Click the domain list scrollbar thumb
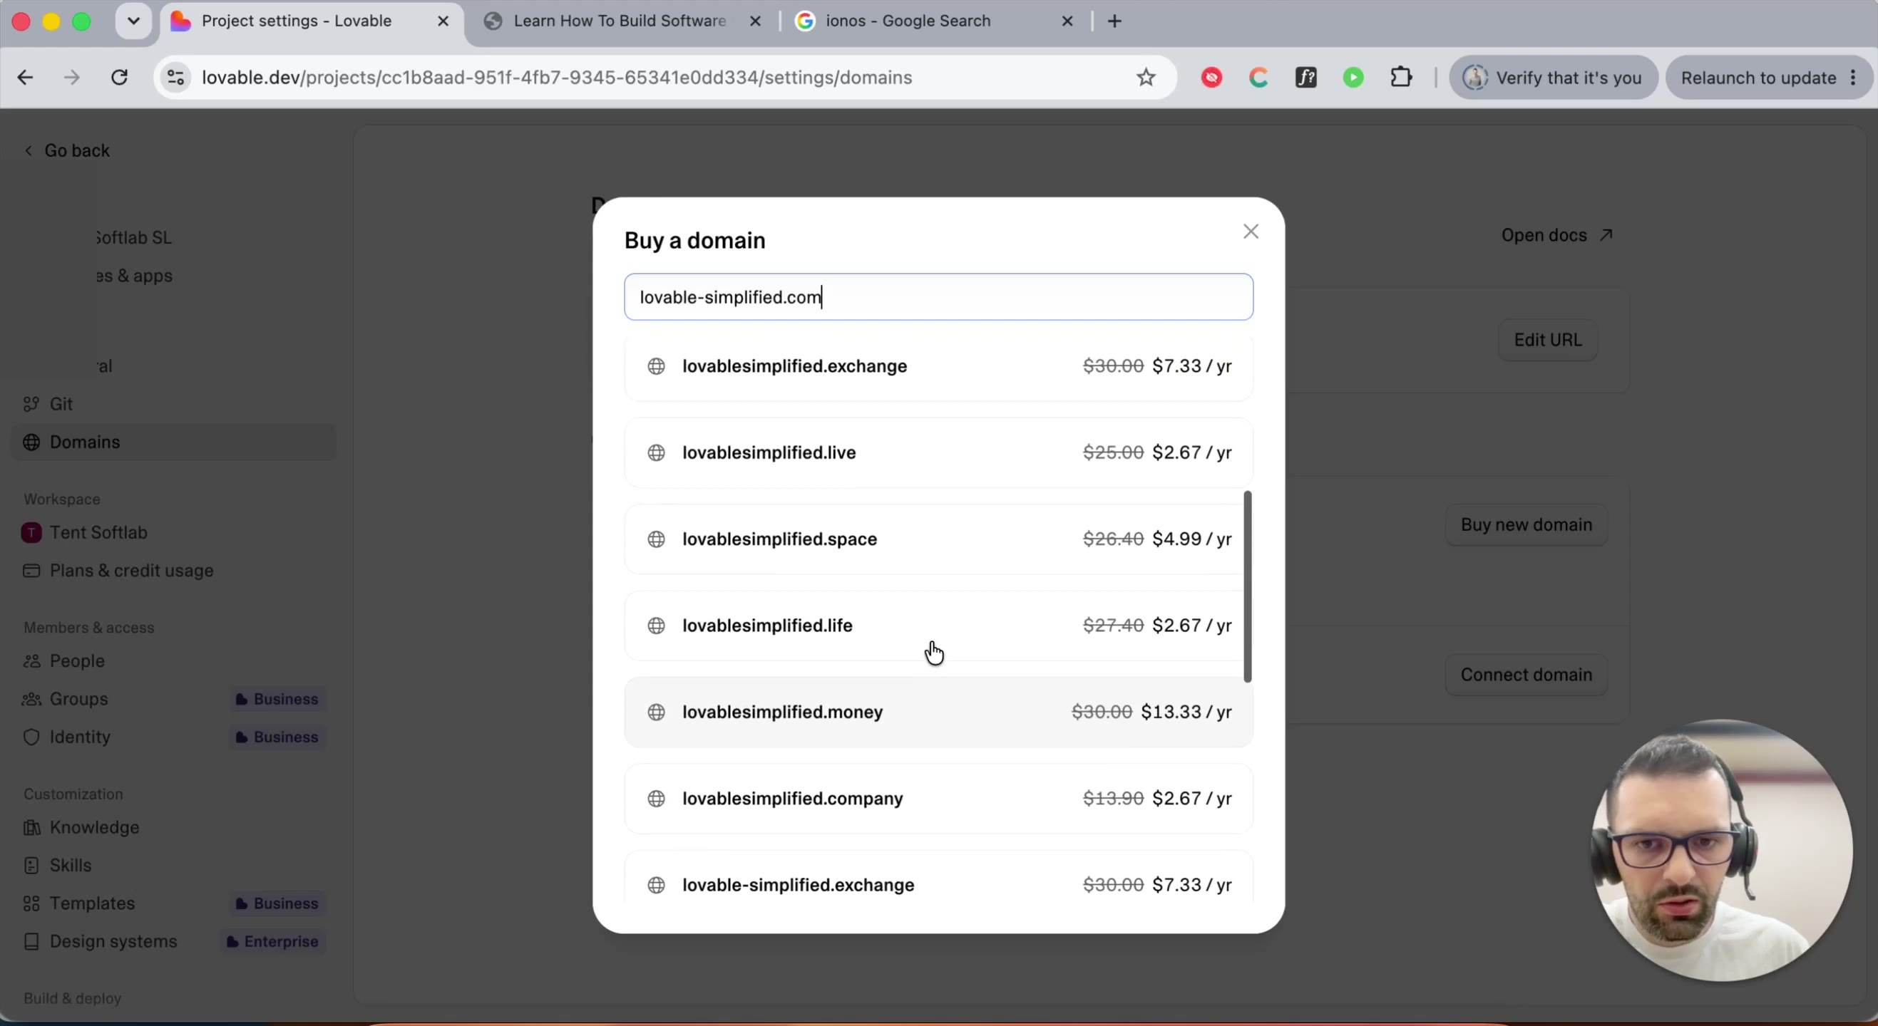 click(1248, 586)
